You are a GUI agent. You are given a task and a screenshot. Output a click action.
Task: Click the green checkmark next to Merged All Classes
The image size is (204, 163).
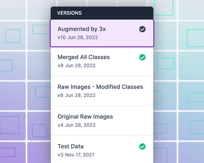click(142, 57)
